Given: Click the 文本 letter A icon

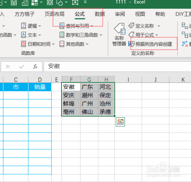Looking at the screenshot, I should (x=24, y=35).
